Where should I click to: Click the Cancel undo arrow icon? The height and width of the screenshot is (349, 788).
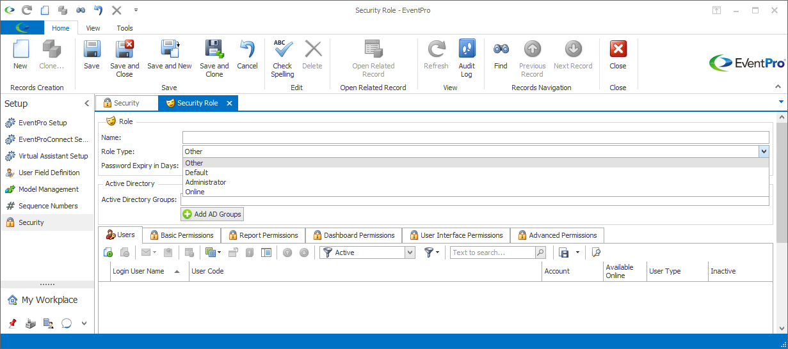[247, 50]
